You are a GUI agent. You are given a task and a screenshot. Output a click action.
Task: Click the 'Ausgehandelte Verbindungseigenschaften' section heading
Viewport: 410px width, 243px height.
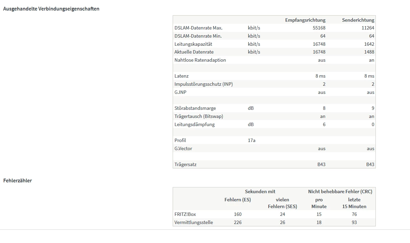click(x=51, y=9)
